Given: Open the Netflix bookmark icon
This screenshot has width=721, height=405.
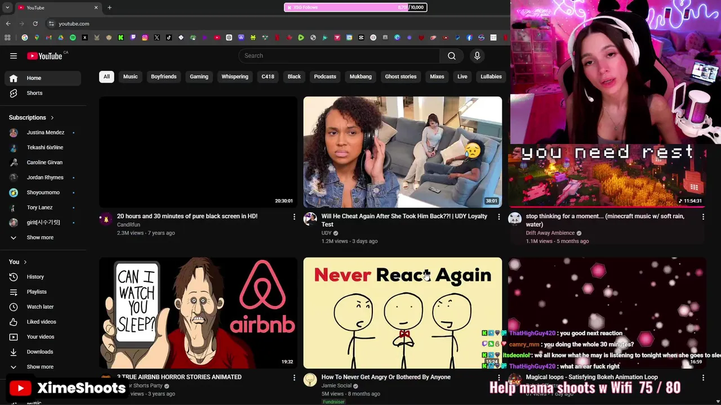Looking at the screenshot, I should [x=277, y=38].
